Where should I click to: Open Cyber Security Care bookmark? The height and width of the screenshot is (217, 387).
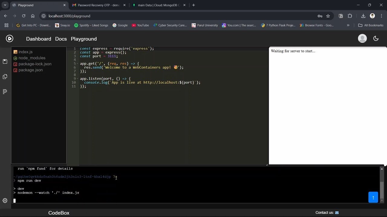click(x=170, y=25)
